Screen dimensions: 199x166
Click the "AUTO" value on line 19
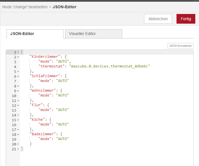62,139
